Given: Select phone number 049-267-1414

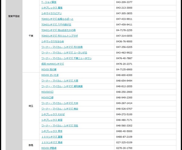Looking at the screenshot, I should coord(124,103).
